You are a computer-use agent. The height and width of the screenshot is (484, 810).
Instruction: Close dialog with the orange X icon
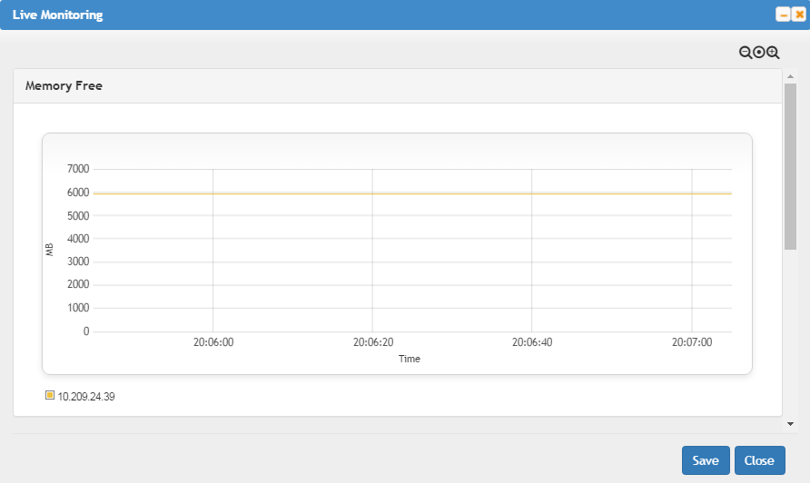798,15
